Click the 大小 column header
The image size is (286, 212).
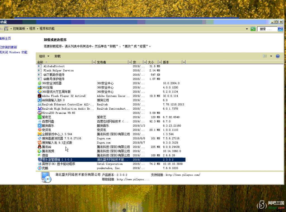[x=153, y=62]
